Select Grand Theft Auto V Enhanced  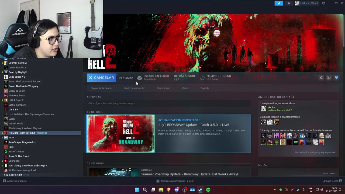[x=25, y=81]
